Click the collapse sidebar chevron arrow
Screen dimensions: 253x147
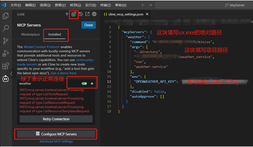coord(11,74)
